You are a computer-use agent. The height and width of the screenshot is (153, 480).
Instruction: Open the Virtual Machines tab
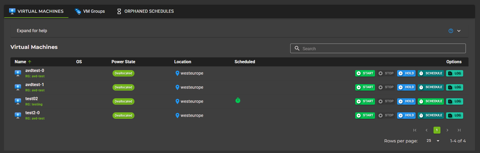pos(36,11)
